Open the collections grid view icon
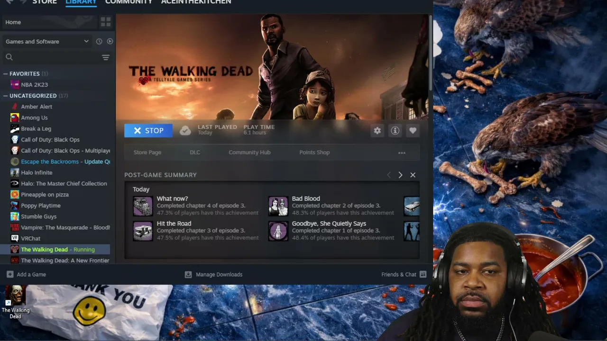 pyautogui.click(x=105, y=22)
